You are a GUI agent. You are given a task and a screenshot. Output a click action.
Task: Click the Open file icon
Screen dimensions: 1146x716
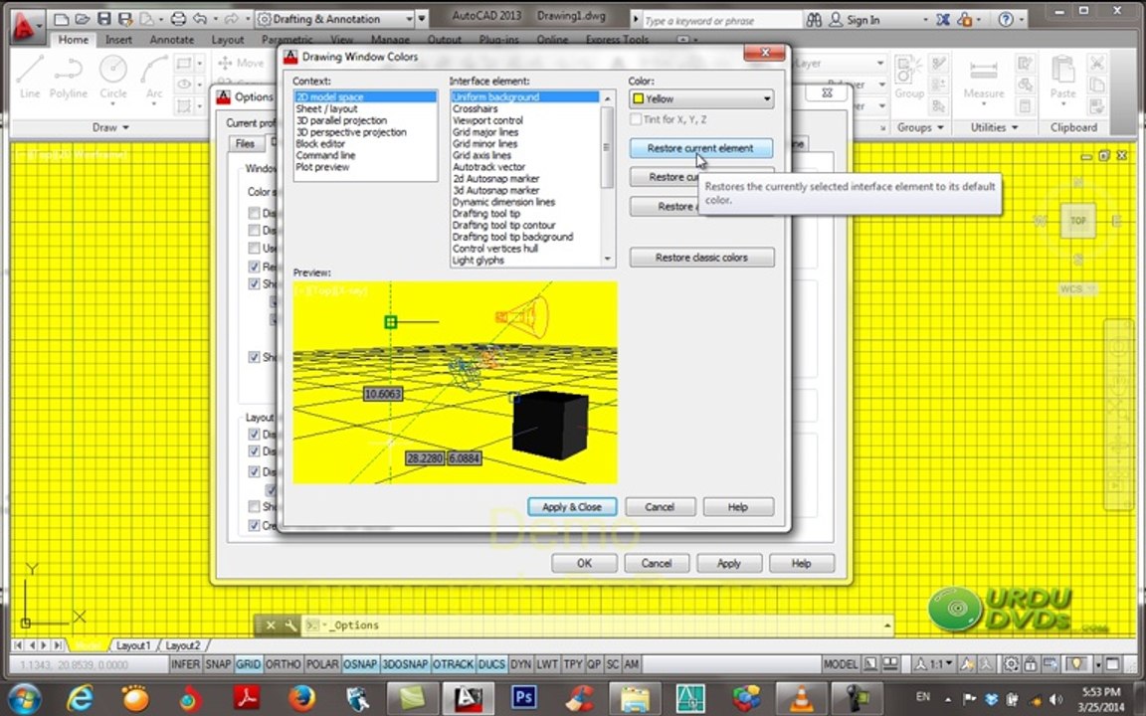[83, 19]
